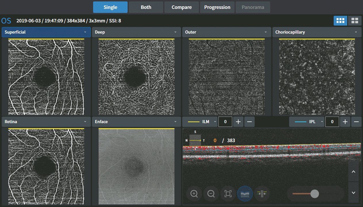Move to next B-scan with down arrow
Viewport: 363px width, 207px height.
354,193
